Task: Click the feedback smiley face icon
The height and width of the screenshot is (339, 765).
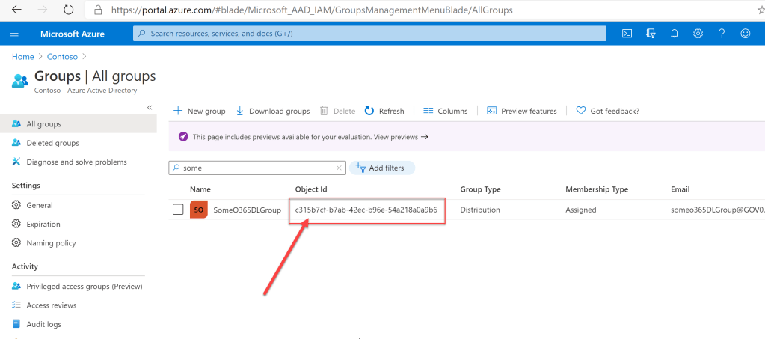Action: [x=745, y=34]
